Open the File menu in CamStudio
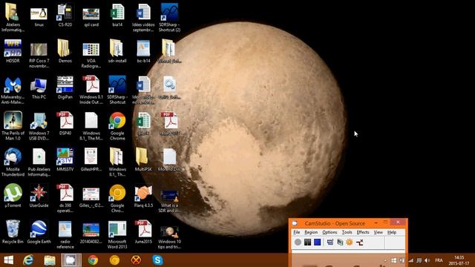Viewport: 475px width, 267px height. 297,232
